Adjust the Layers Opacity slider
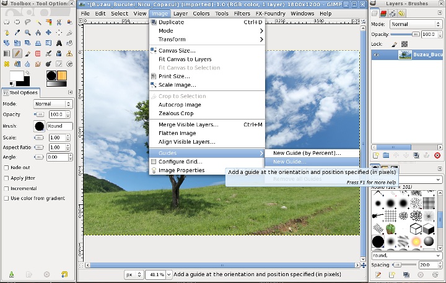This screenshot has width=446, height=283. point(405,35)
